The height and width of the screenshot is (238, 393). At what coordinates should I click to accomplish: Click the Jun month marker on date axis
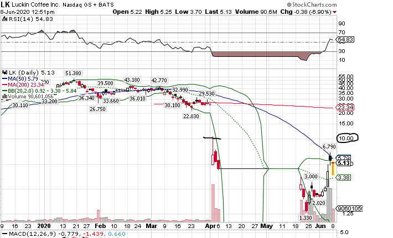(322, 226)
